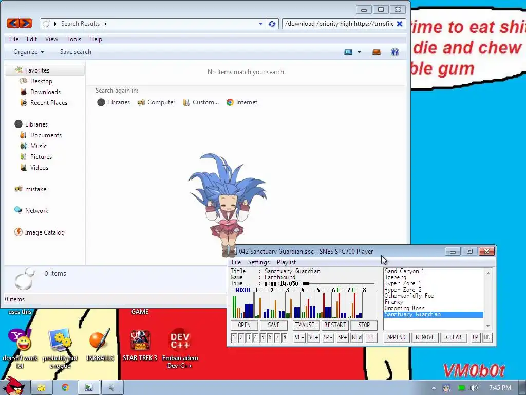The width and height of the screenshot is (526, 395).
Task: Expand breadcrumb arrow after Search Results
Action: coord(106,24)
